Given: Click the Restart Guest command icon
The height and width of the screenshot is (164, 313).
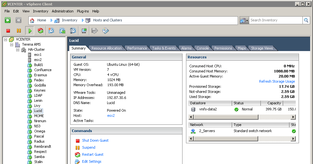Looking at the screenshot, I should tap(78, 155).
